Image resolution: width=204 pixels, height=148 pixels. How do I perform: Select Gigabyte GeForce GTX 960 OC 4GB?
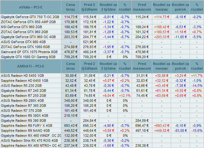[x=29, y=37]
